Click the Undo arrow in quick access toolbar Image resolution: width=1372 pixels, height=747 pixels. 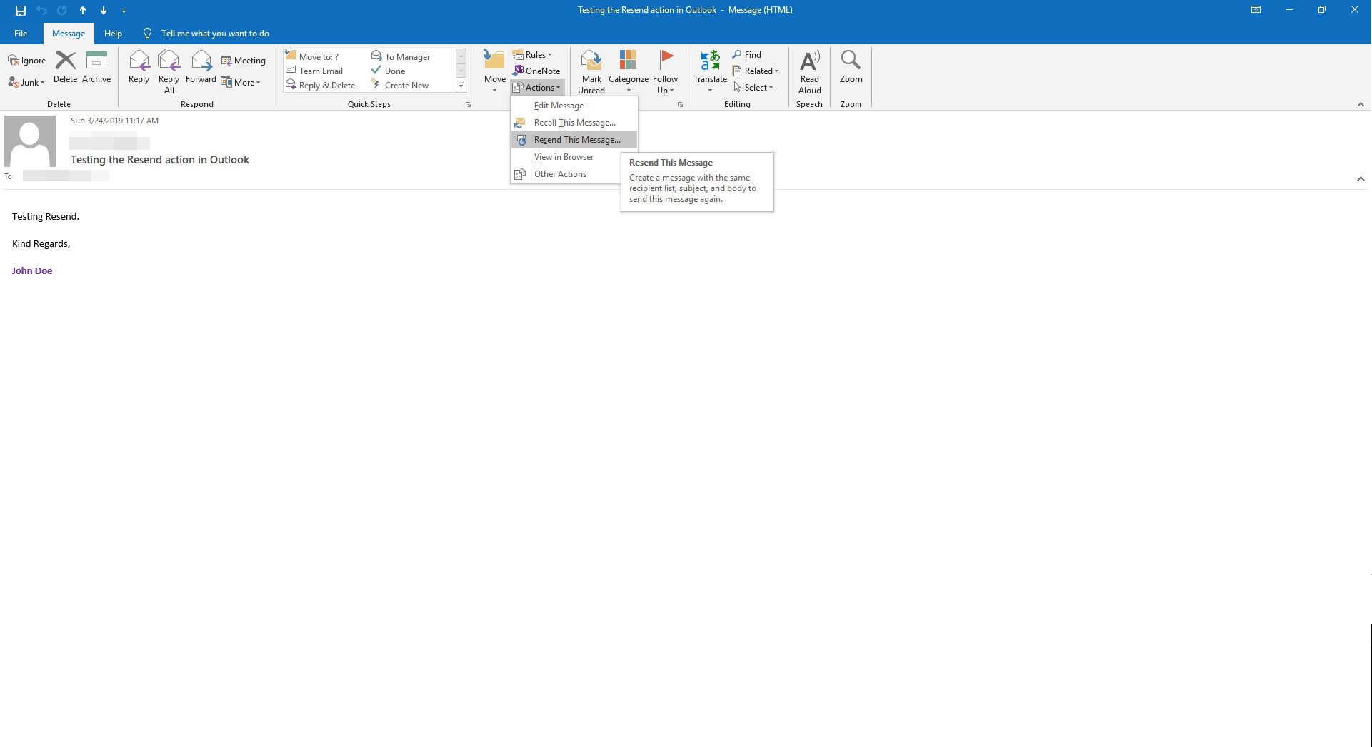[x=41, y=10]
